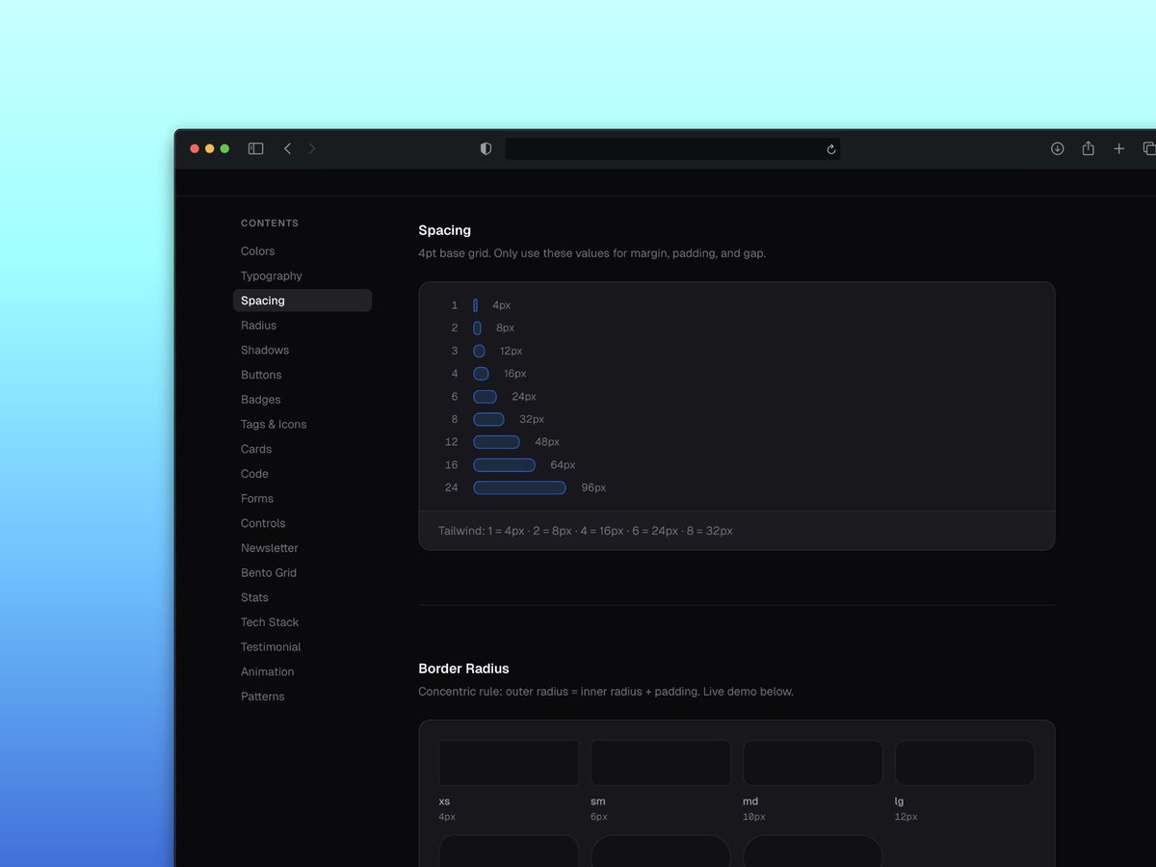
Task: Reload the page with the refresh icon
Action: 831,149
